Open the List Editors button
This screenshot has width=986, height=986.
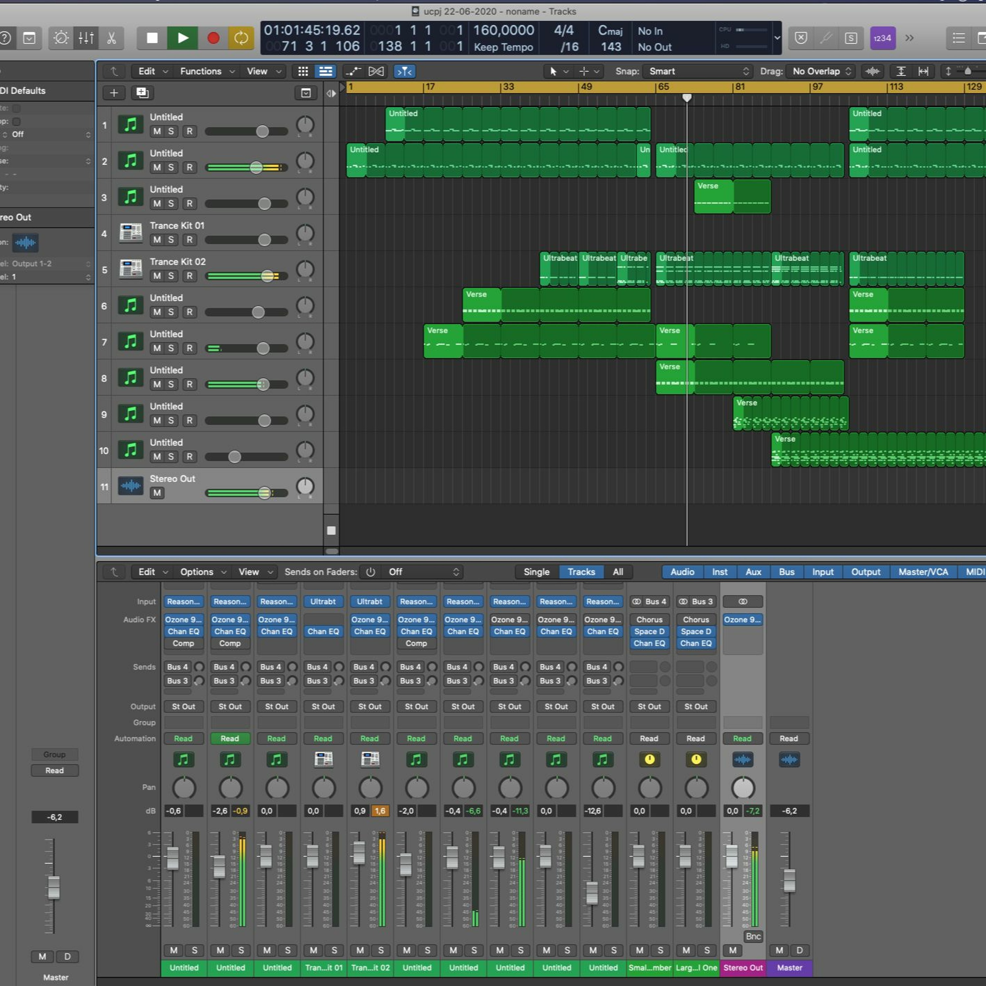coord(958,38)
